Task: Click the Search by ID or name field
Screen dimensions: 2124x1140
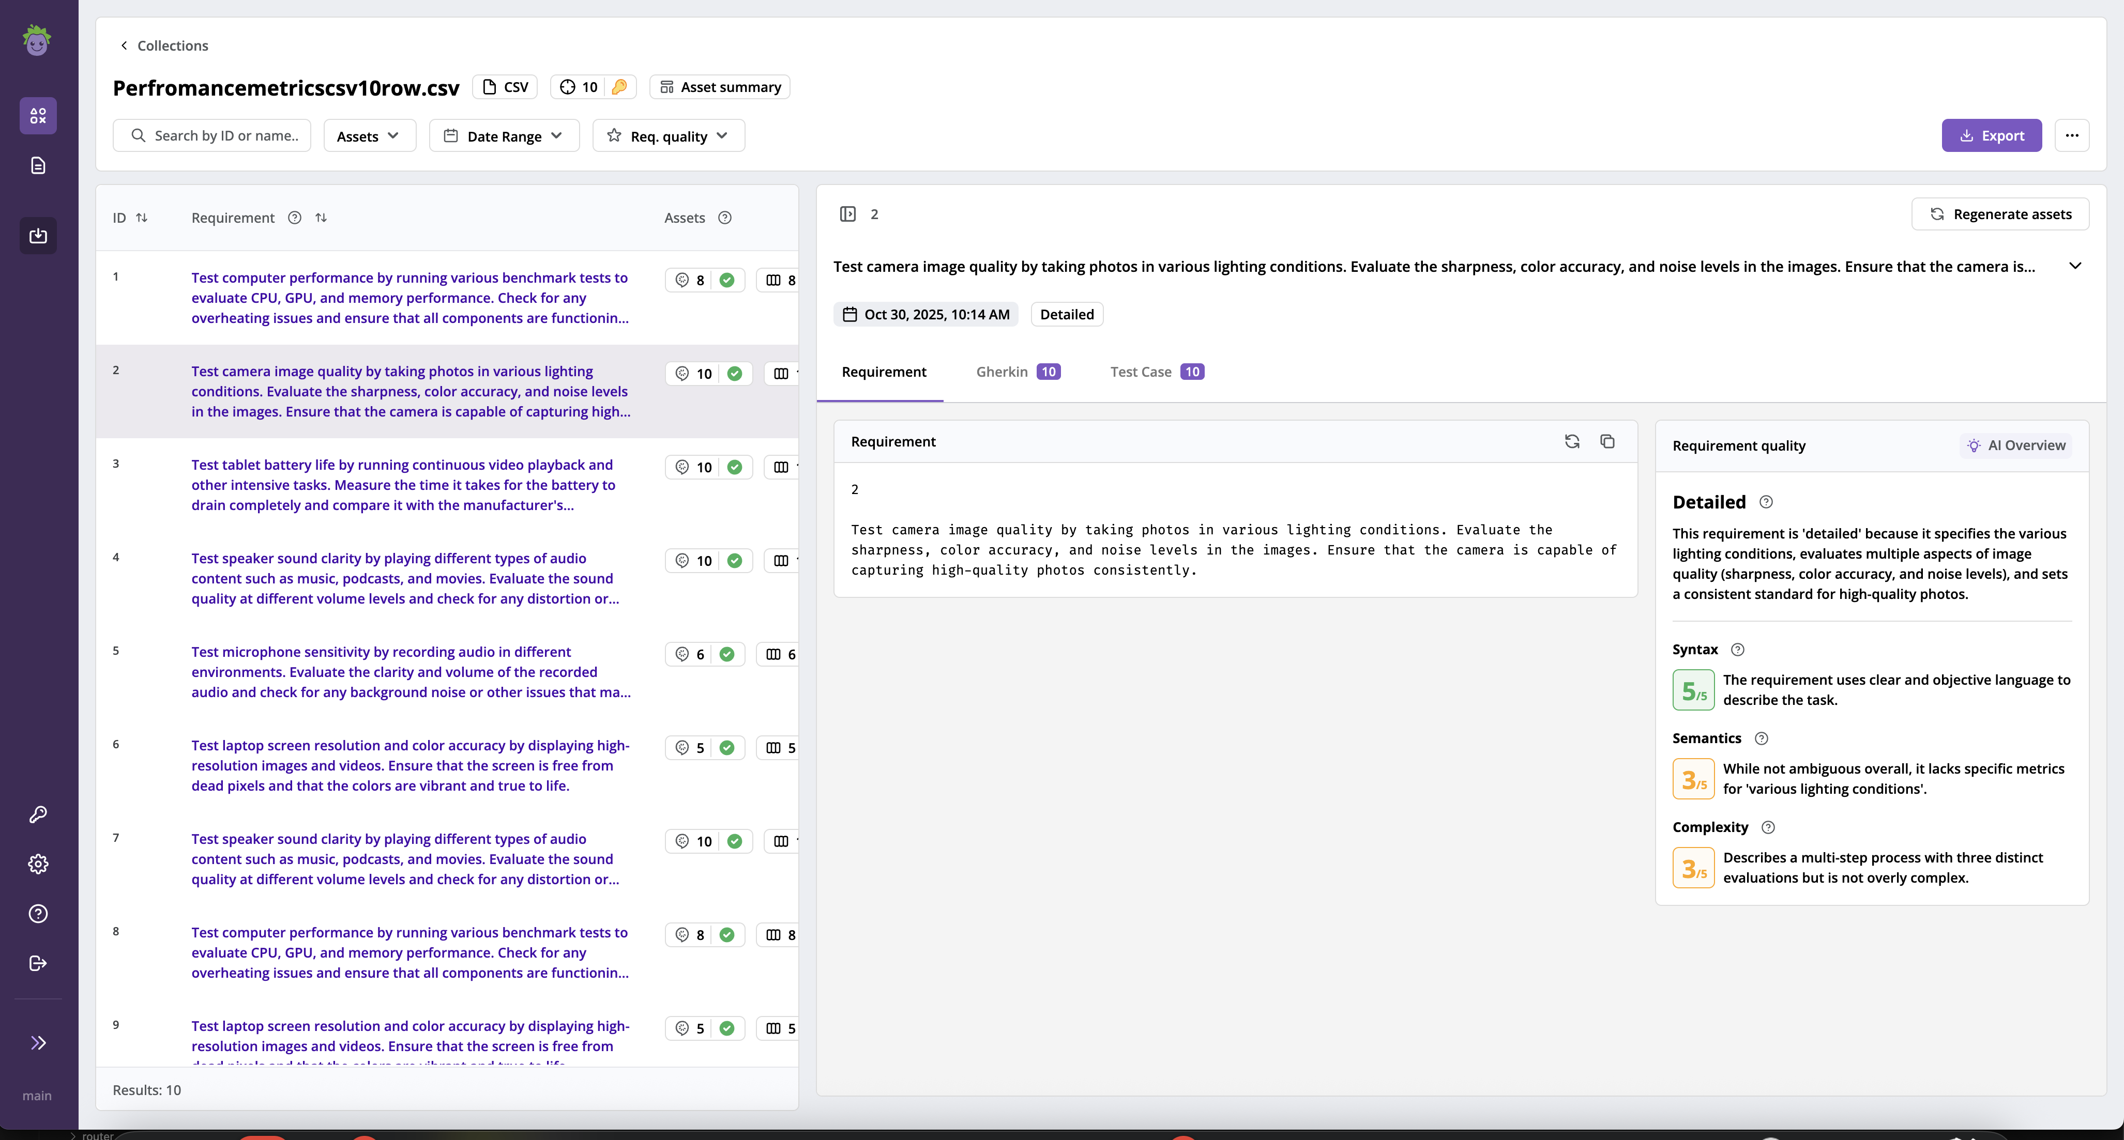Action: coord(212,136)
